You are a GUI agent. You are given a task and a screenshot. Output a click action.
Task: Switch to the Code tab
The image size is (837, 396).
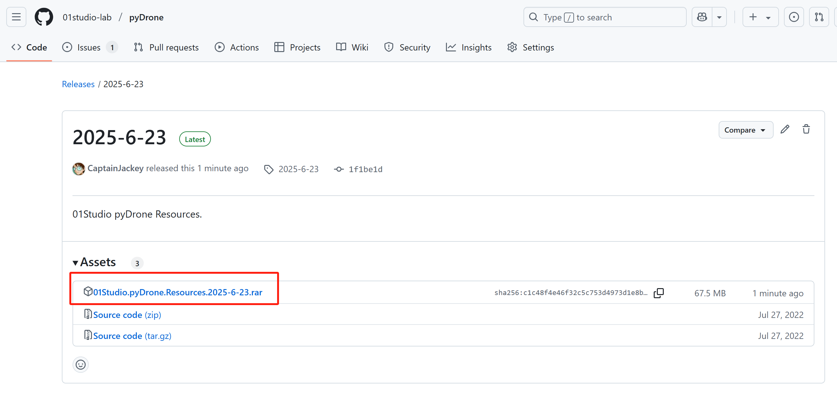tap(29, 47)
